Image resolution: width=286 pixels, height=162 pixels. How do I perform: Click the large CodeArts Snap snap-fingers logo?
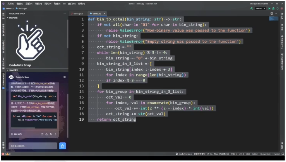[x=30, y=40]
